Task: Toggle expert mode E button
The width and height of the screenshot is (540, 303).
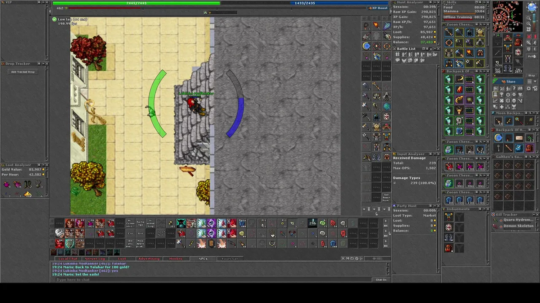Action: [536, 49]
